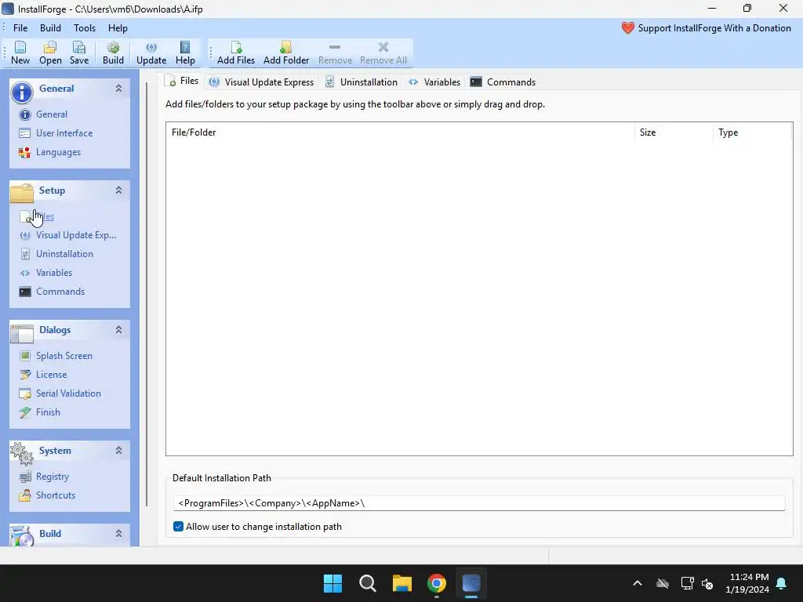Click Support InstallForge With a Donation link
Image resolution: width=803 pixels, height=602 pixels.
coord(714,28)
